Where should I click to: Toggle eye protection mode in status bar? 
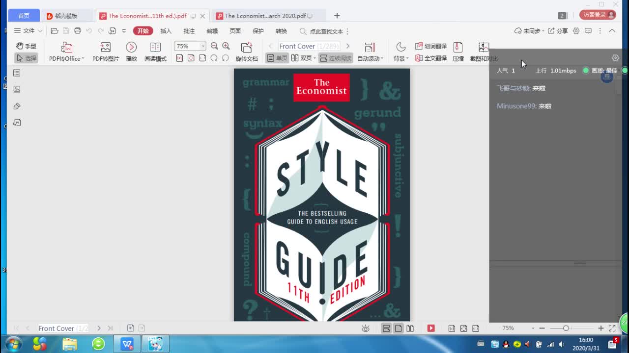pyautogui.click(x=366, y=328)
